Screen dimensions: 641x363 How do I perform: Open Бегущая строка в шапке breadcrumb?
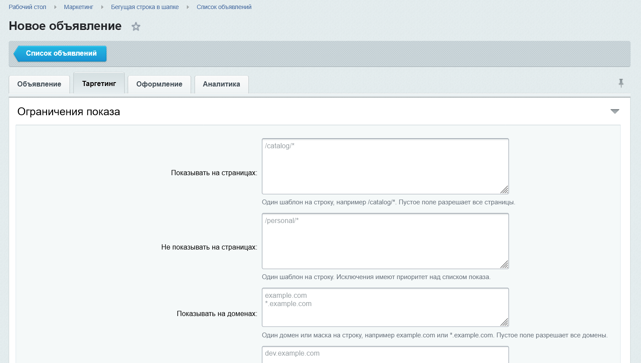145,7
